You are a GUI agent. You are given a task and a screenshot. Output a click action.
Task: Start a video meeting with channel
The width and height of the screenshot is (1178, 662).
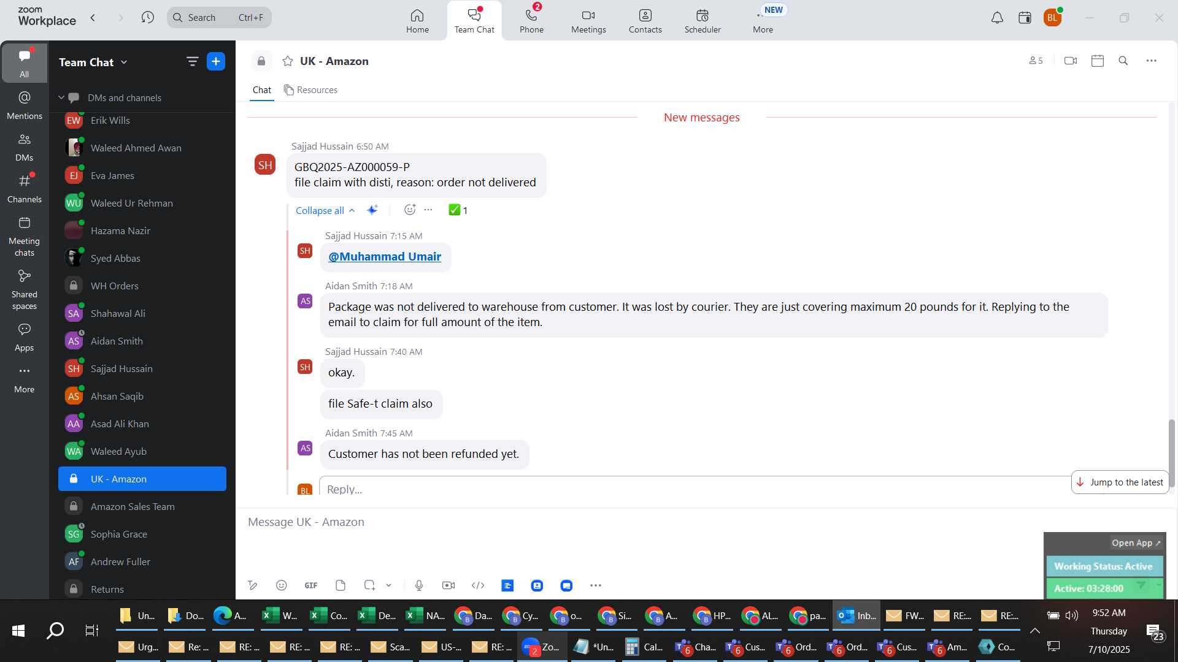tap(1071, 61)
